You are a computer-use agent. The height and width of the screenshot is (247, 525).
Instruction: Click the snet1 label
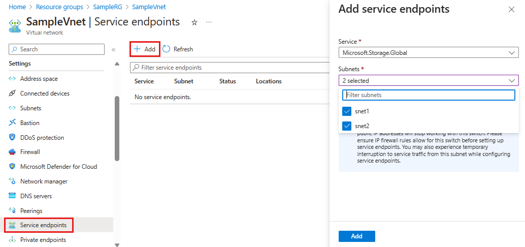pyautogui.click(x=362, y=111)
